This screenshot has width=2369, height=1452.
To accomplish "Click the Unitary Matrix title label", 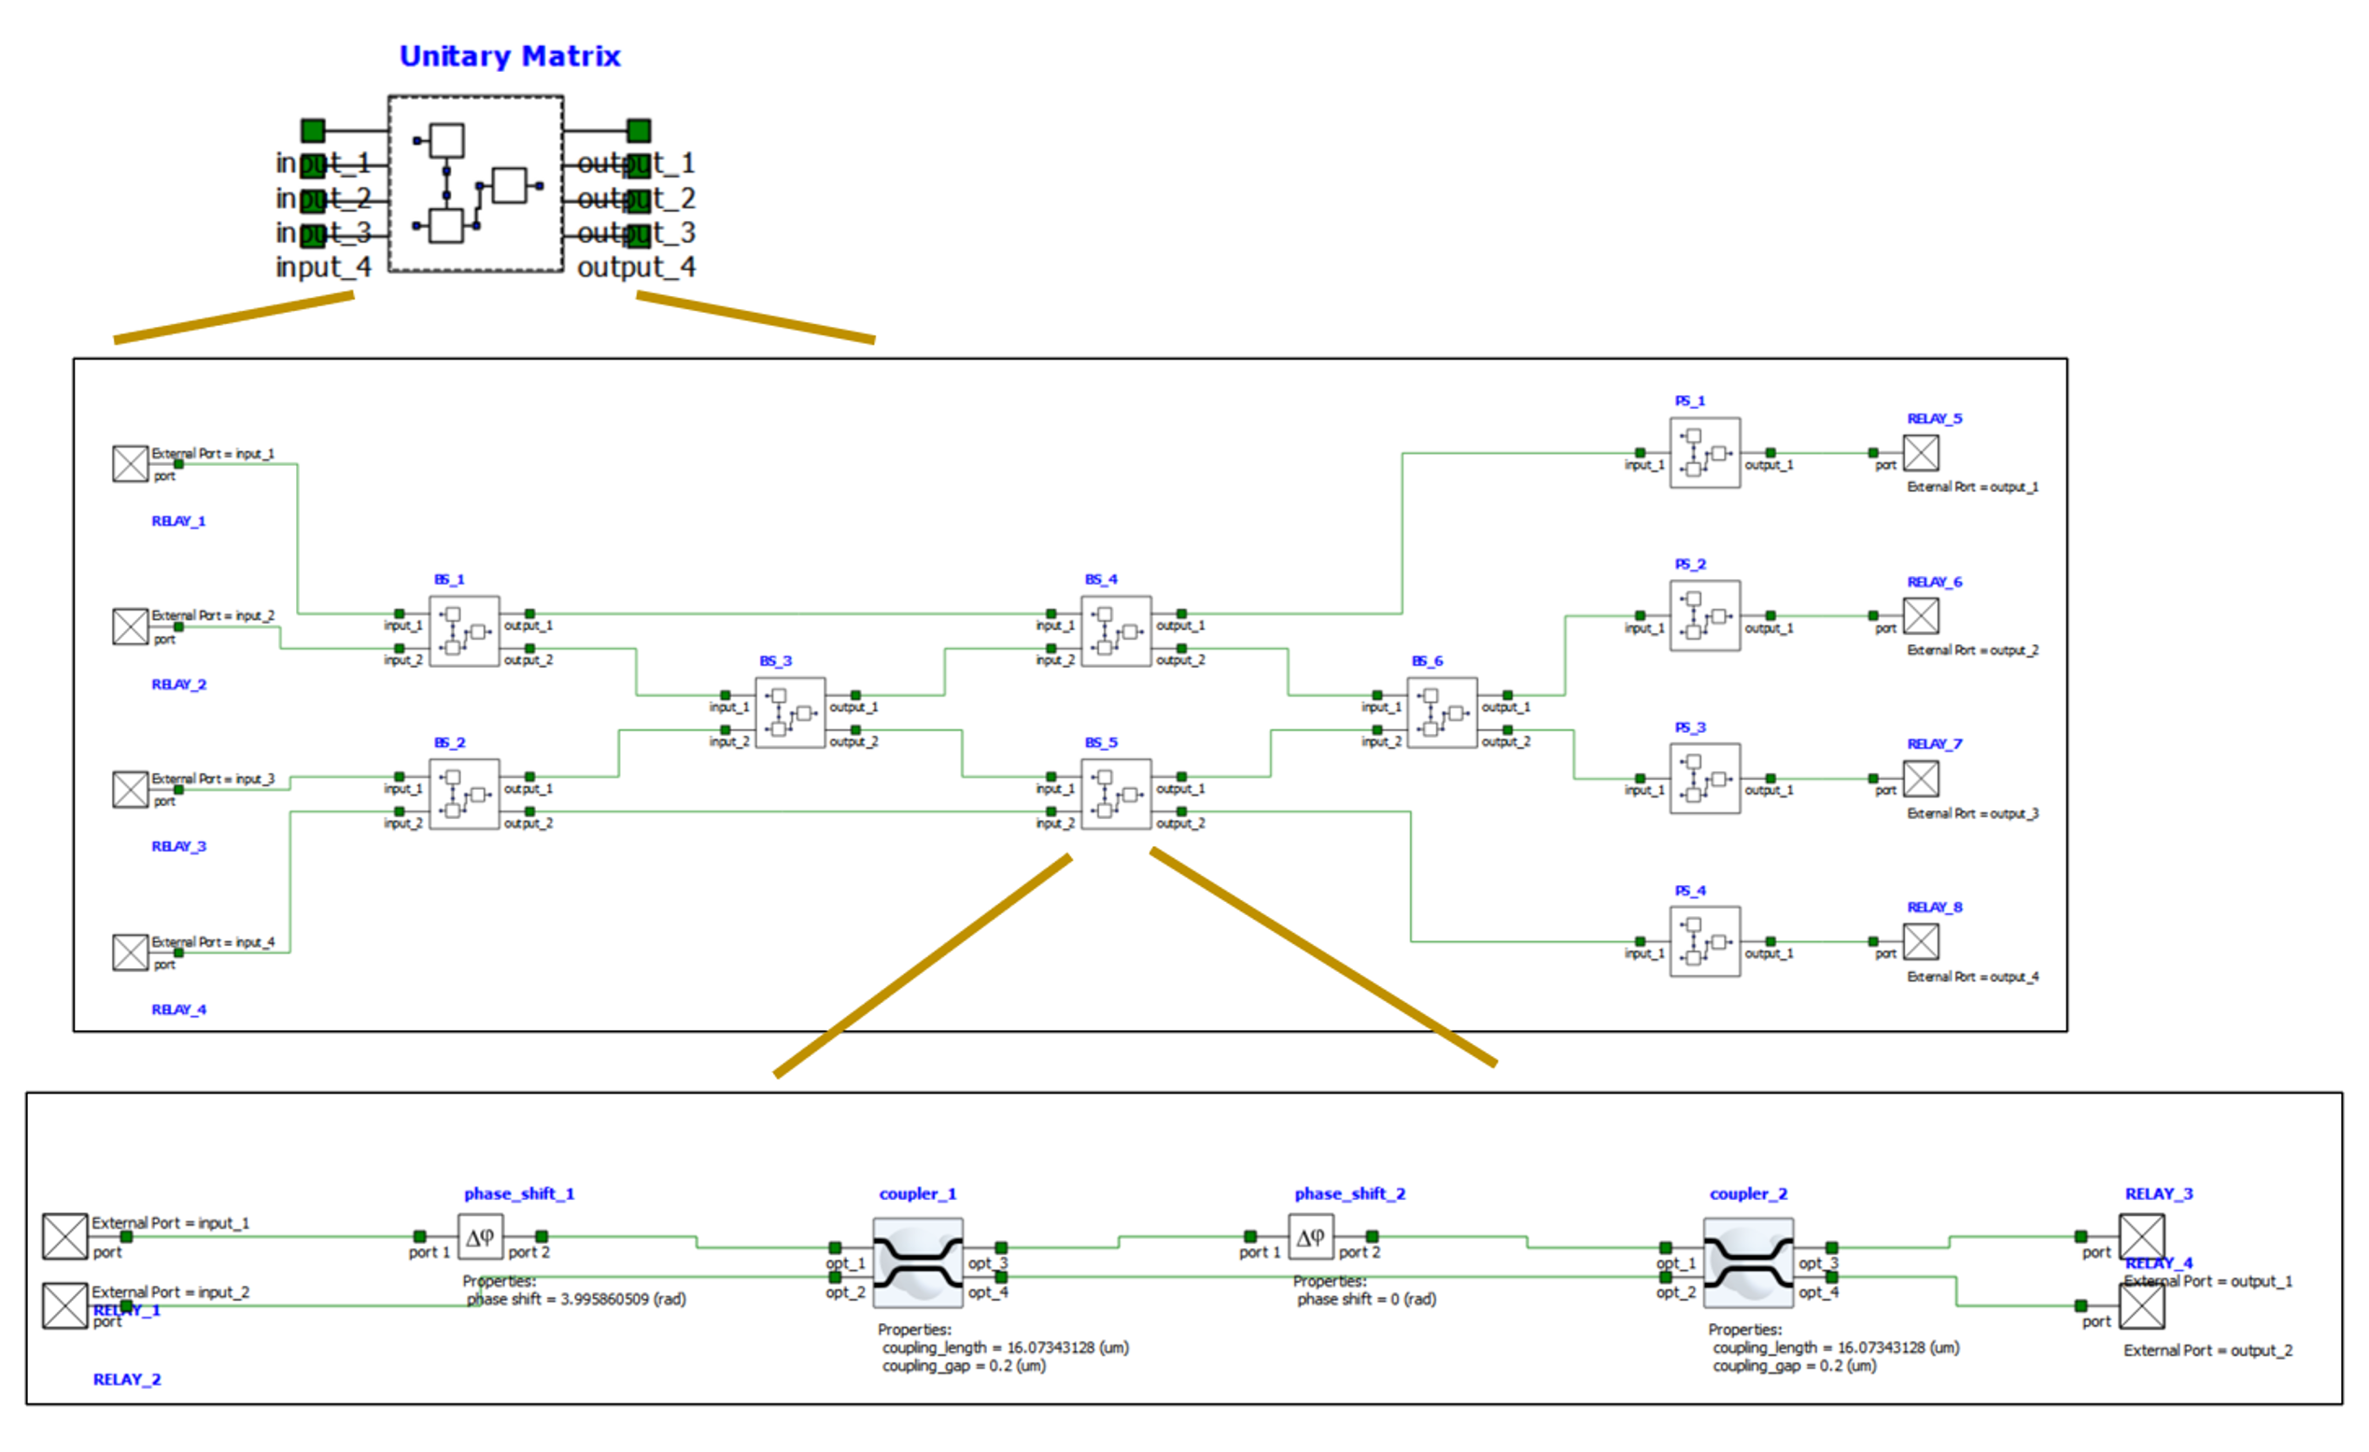I will click(510, 56).
